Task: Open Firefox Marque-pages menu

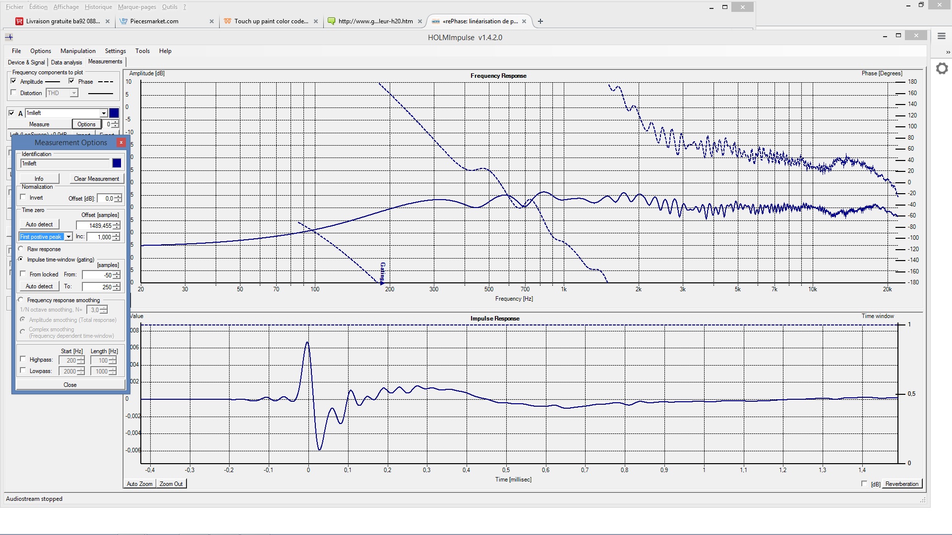Action: pyautogui.click(x=137, y=7)
